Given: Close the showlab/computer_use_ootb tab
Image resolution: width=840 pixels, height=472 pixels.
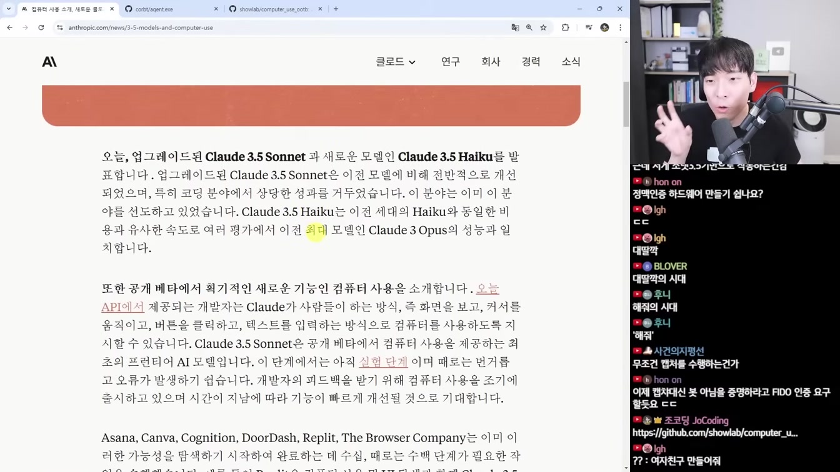Looking at the screenshot, I should click(x=320, y=9).
